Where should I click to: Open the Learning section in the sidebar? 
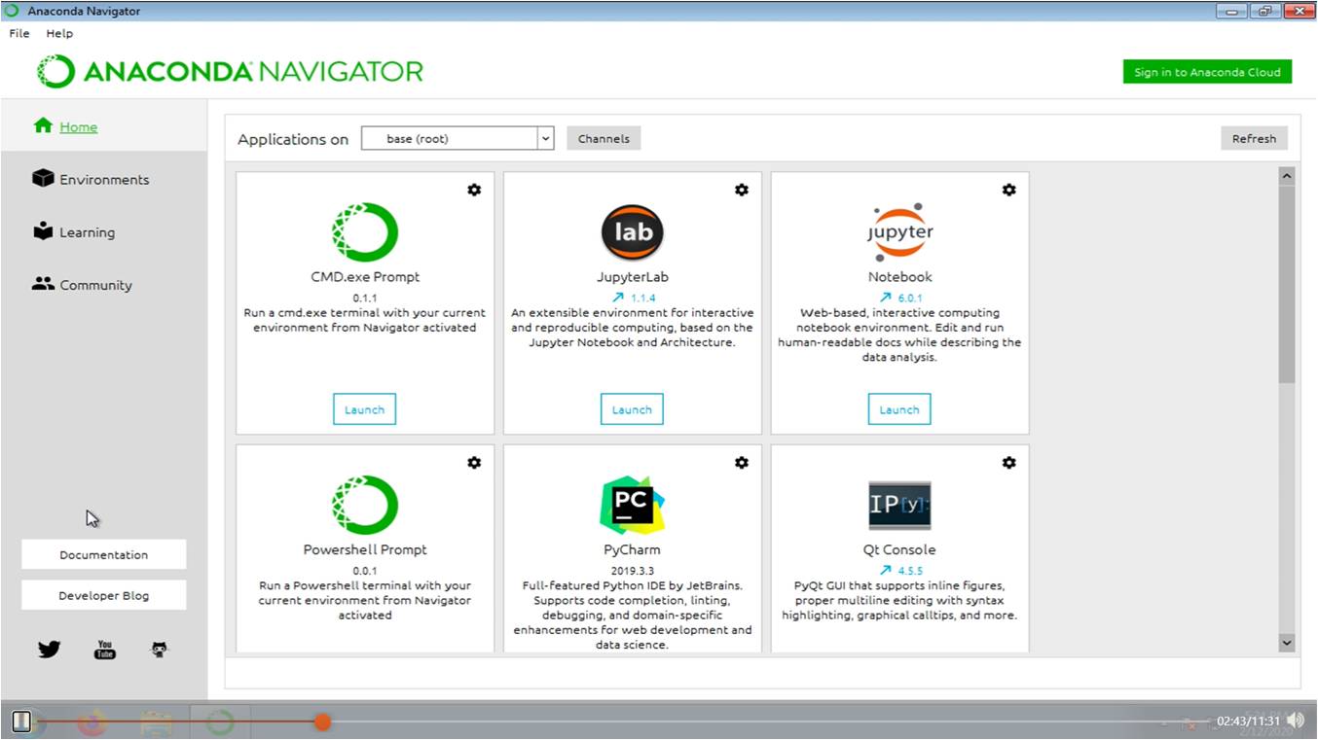point(90,231)
